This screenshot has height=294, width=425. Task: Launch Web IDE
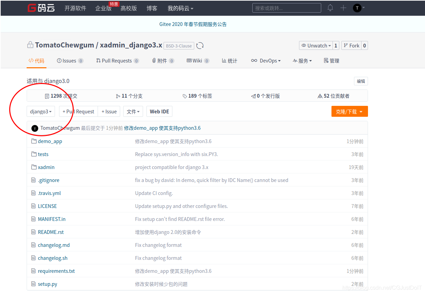pos(159,111)
